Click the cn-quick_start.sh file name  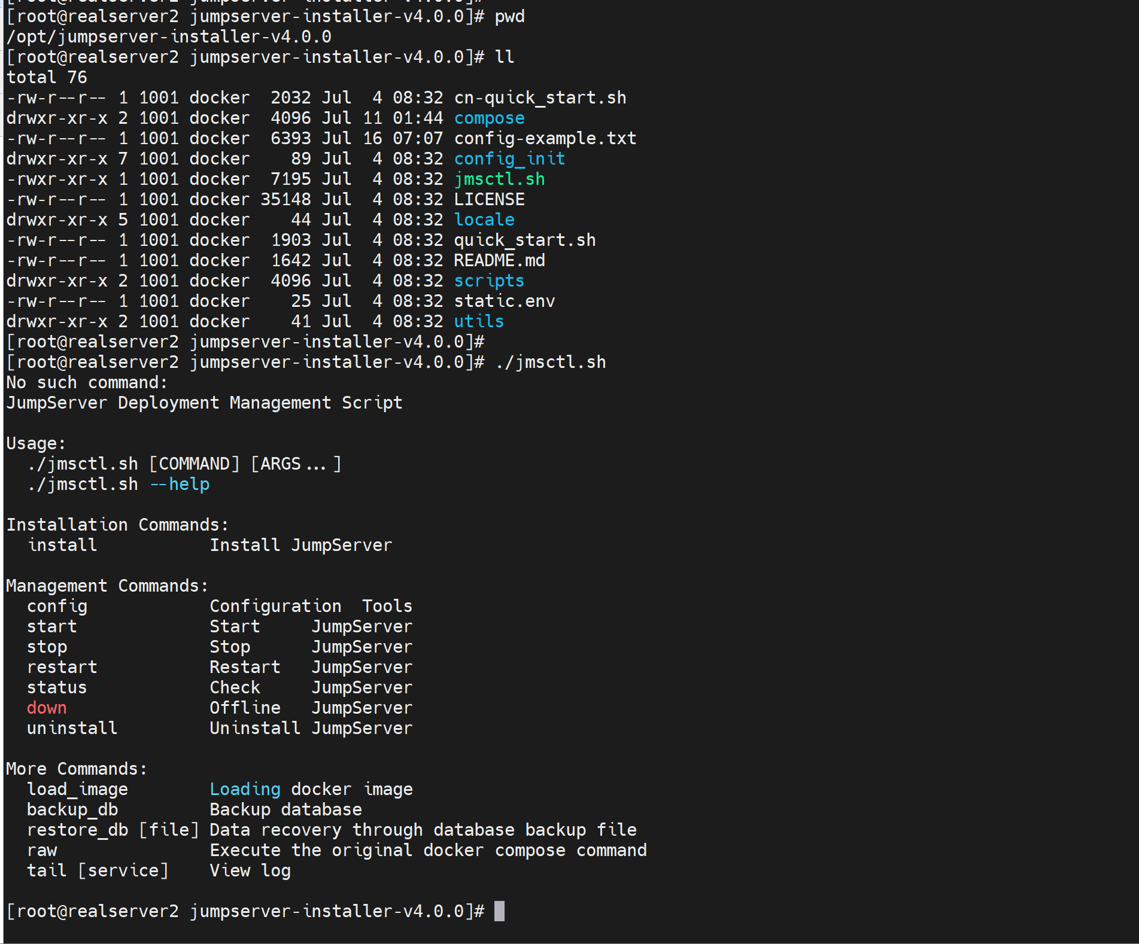(540, 98)
